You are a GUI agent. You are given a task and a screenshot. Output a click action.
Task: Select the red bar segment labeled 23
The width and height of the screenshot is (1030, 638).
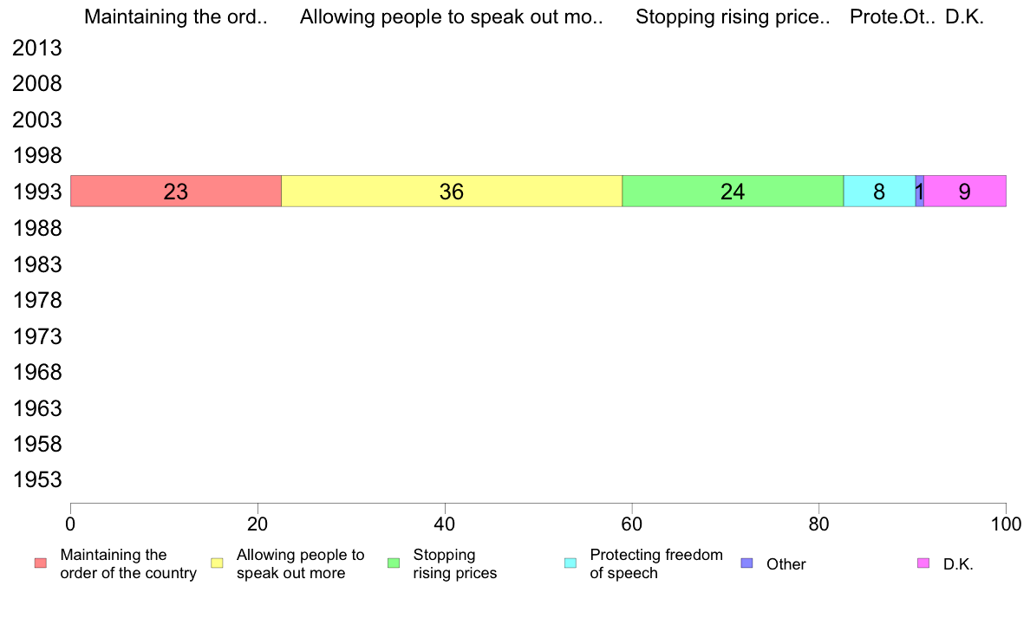click(x=176, y=192)
